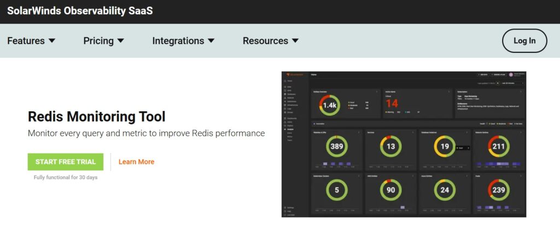This screenshot has width=560, height=231.
Task: Click the Log In button
Action: pyautogui.click(x=524, y=41)
